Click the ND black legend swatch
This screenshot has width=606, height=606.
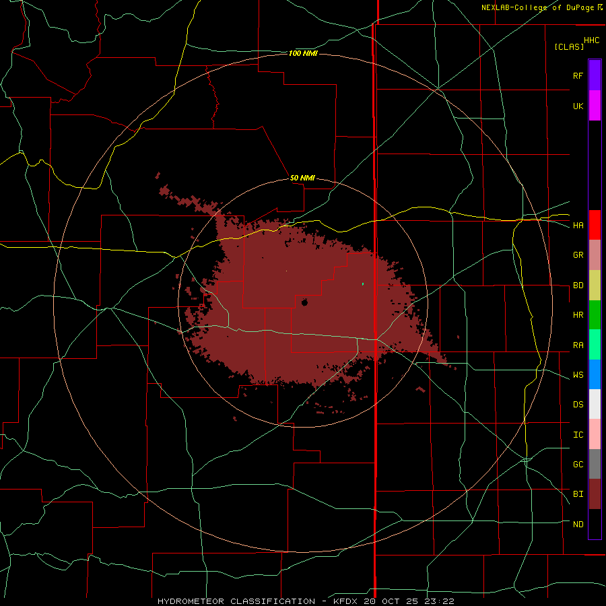pyautogui.click(x=595, y=524)
